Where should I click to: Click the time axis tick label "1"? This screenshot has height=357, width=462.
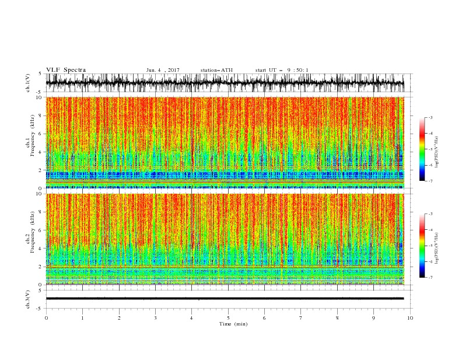point(82,318)
